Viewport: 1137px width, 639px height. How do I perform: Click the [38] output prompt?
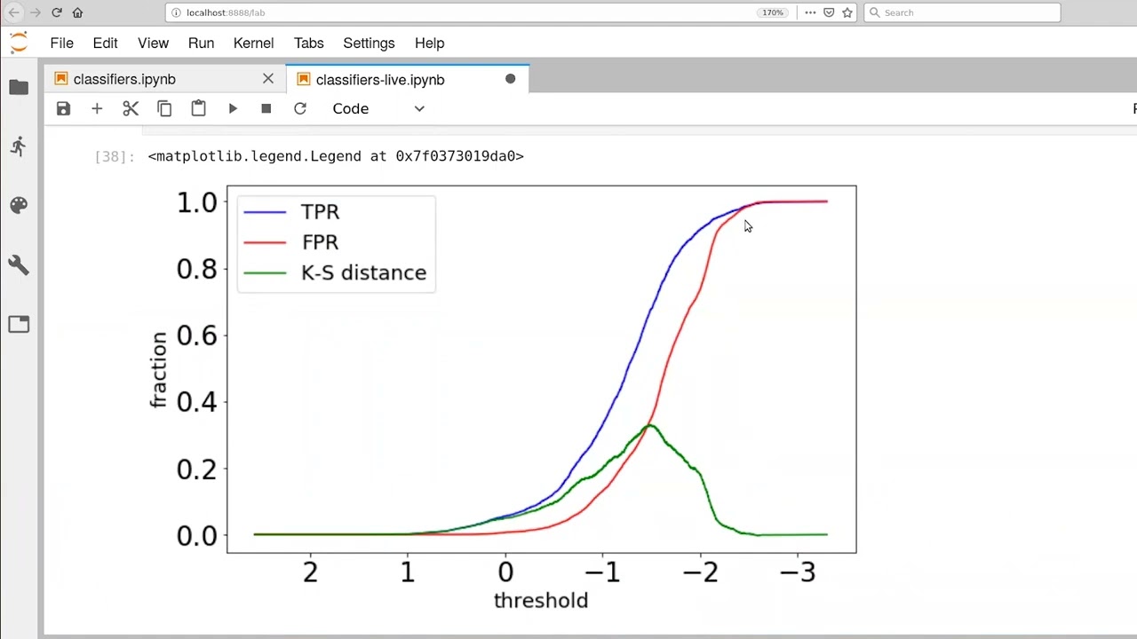(x=115, y=156)
